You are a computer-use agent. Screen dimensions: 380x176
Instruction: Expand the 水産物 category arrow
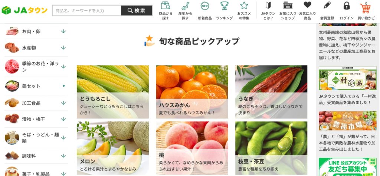[x=63, y=48]
